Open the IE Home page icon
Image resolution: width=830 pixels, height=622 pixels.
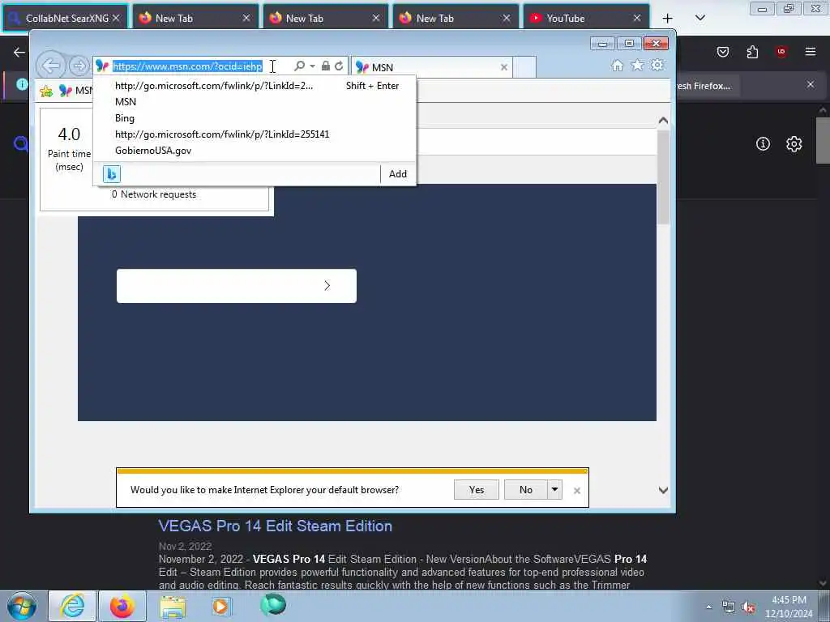(x=617, y=66)
